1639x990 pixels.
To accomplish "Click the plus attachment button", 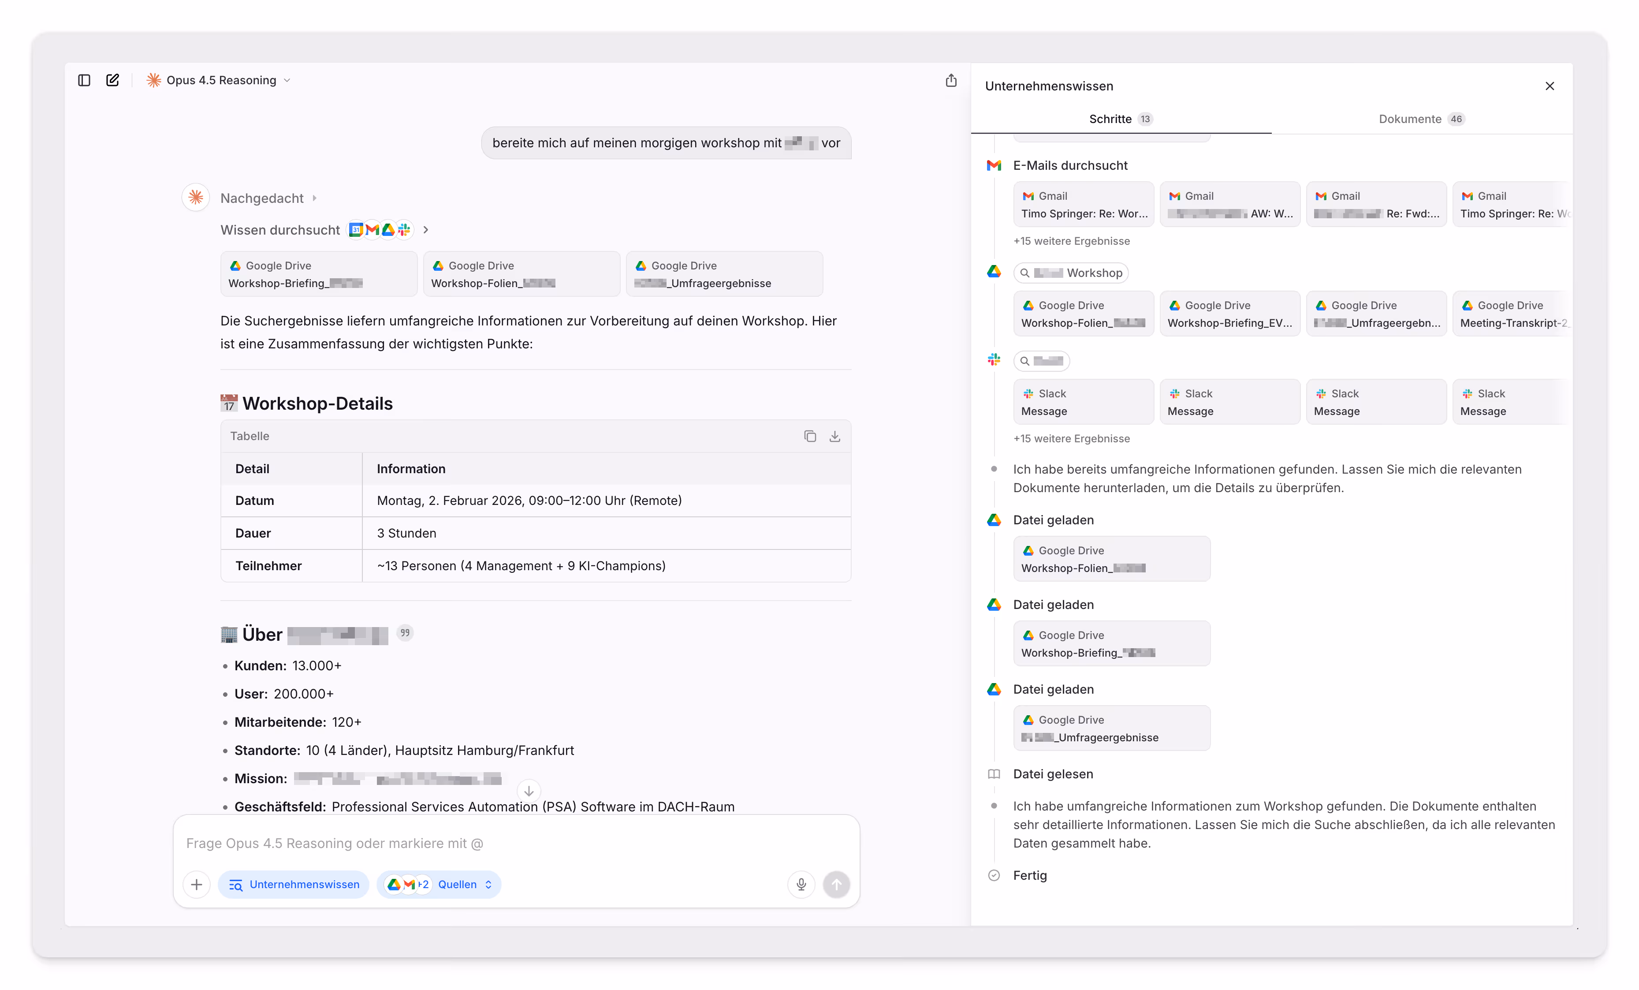I will point(196,884).
